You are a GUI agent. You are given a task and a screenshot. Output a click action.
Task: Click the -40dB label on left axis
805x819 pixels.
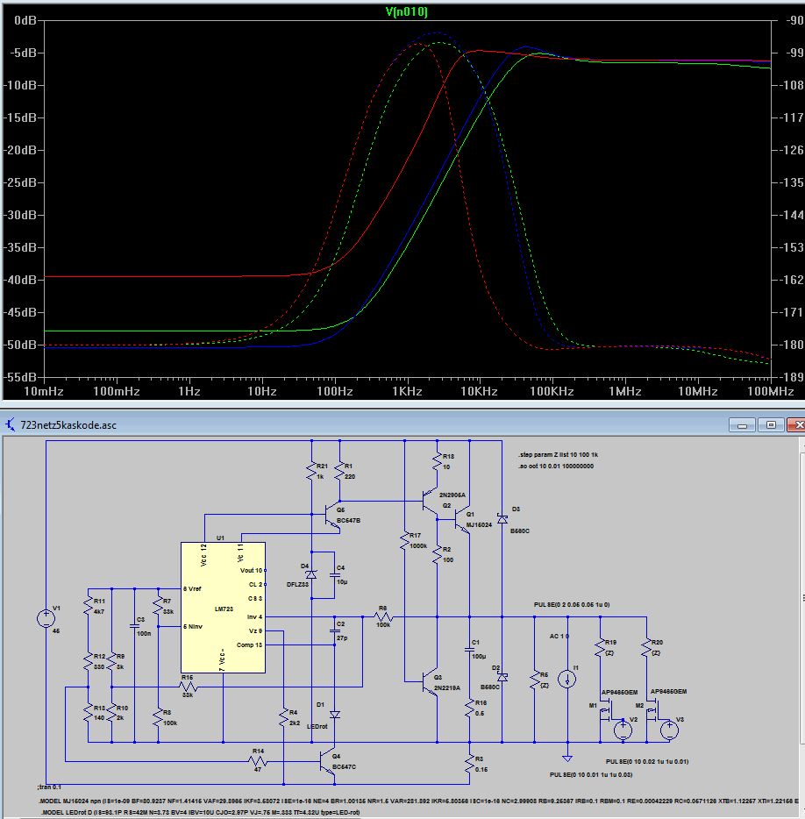click(x=20, y=280)
